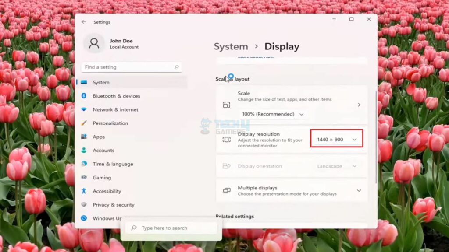Open the 1440 × 900 resolution dropdown
The image size is (449, 252).
point(337,140)
